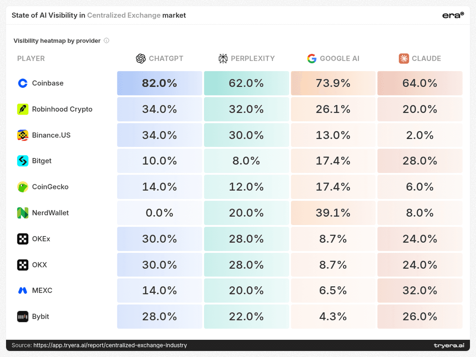Click the Google AI logo icon
Viewport: 476px width, 357px height.
click(312, 59)
